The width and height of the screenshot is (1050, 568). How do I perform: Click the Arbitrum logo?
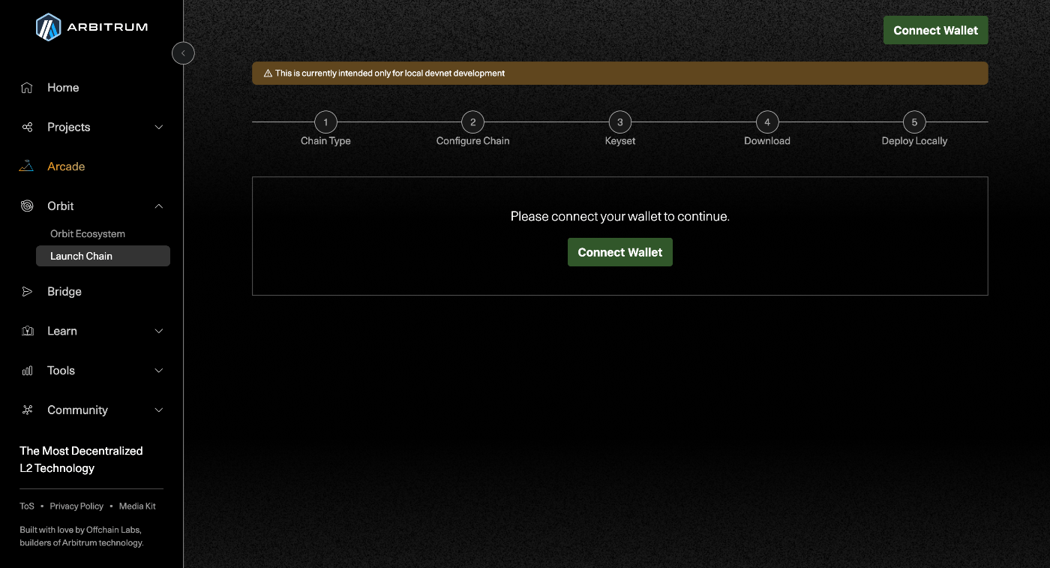click(x=91, y=27)
